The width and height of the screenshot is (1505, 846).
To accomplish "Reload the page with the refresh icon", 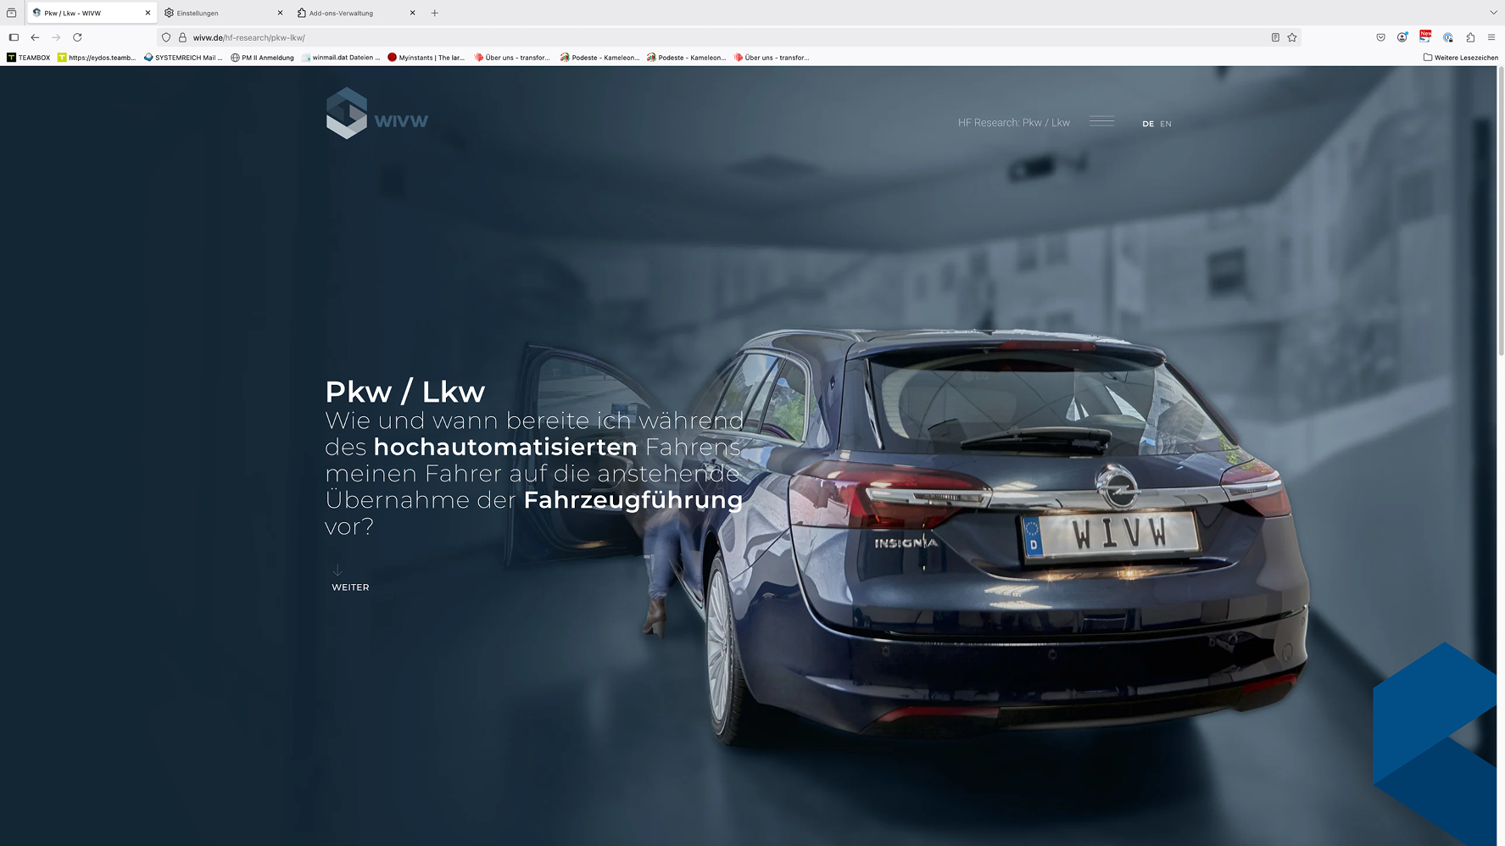I will click(77, 37).
